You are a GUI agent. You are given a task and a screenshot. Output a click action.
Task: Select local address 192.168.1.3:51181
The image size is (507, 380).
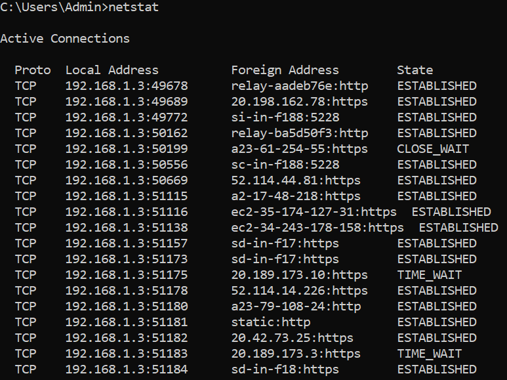click(x=127, y=322)
